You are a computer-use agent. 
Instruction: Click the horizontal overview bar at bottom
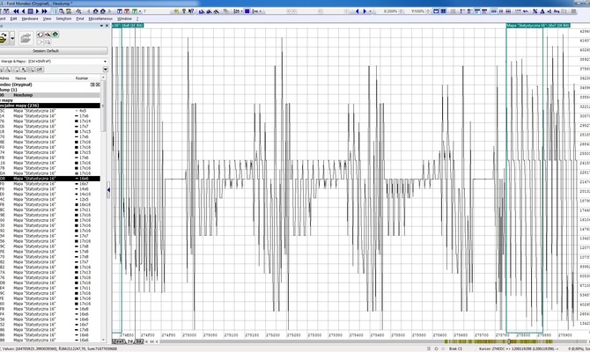tap(352, 341)
